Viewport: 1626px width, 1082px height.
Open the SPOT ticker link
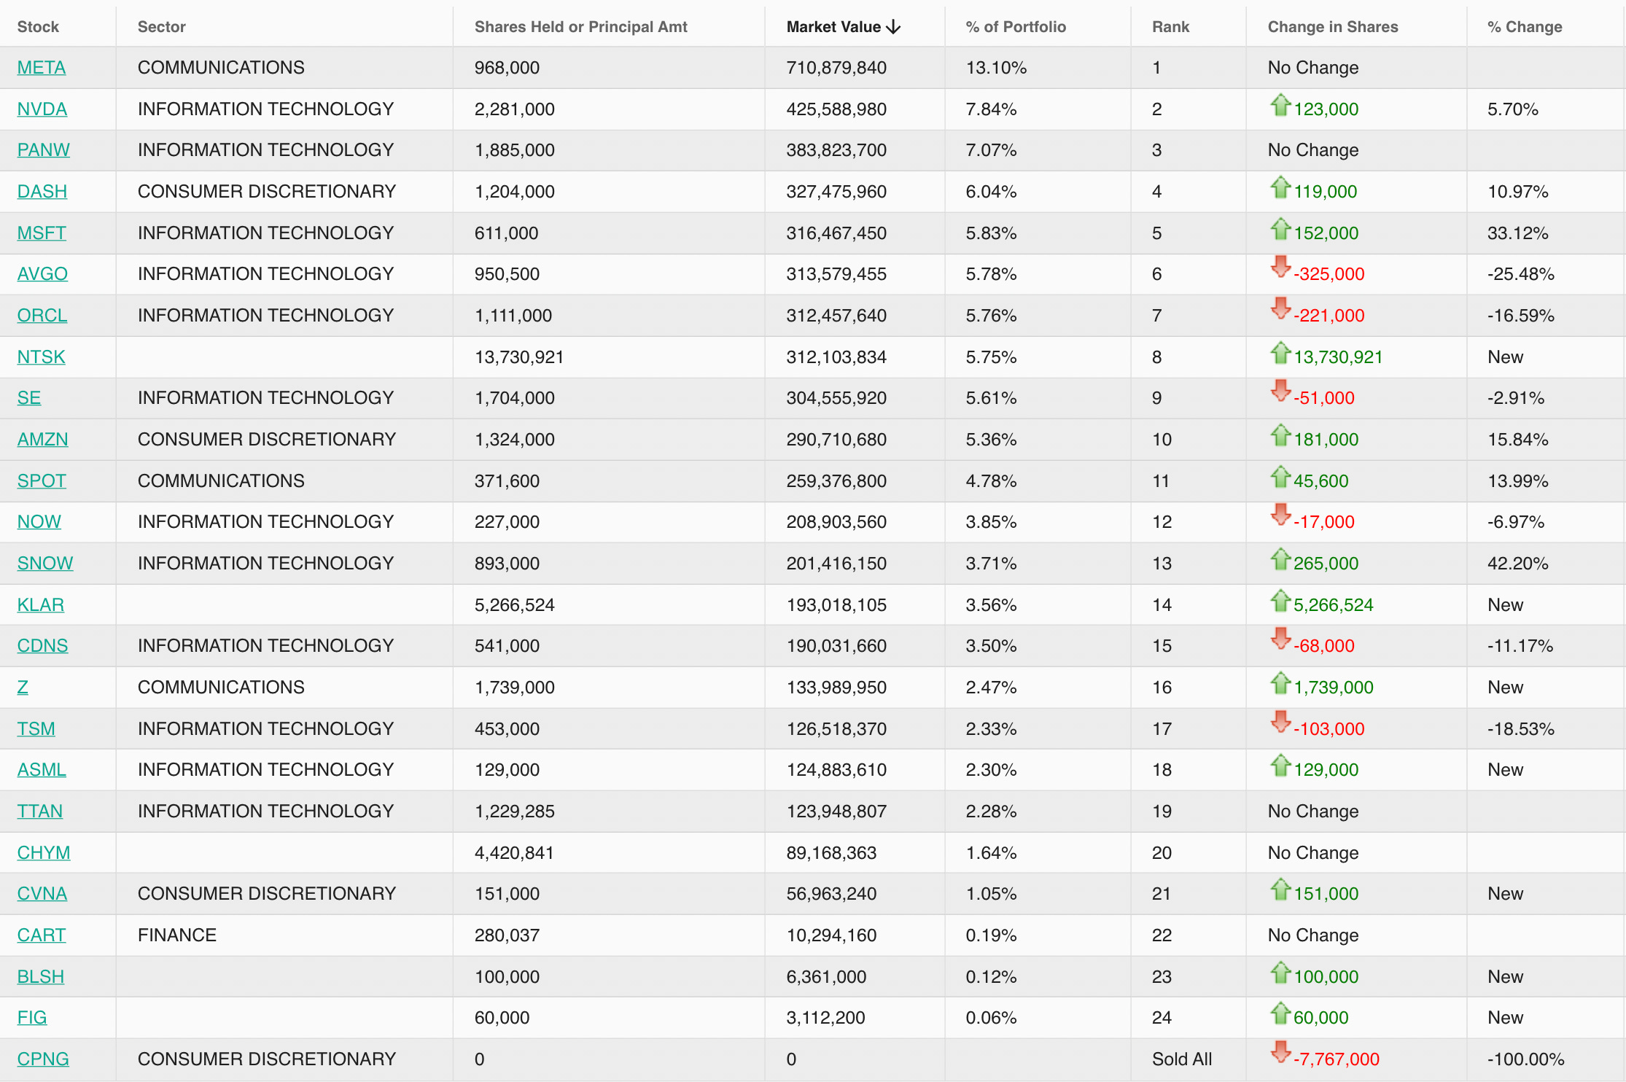pyautogui.click(x=42, y=481)
